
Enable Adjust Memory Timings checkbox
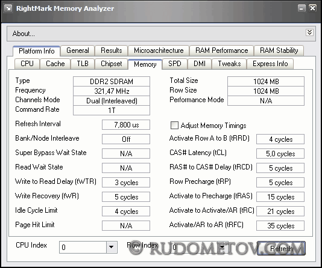174,125
